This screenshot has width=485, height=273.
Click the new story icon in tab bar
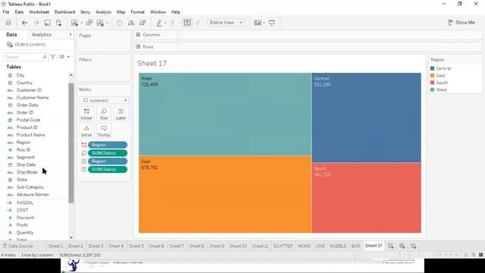click(x=414, y=246)
